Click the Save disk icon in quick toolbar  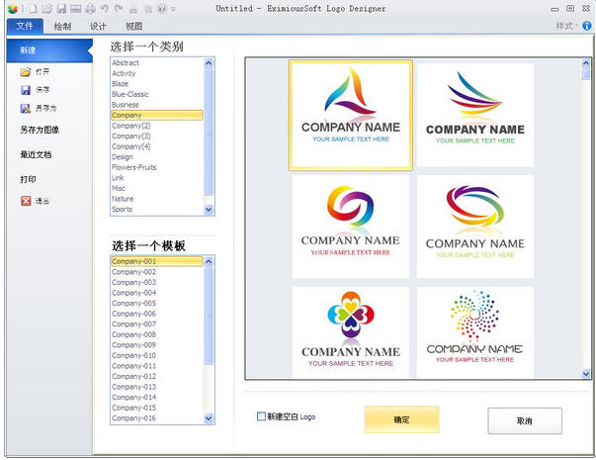click(x=61, y=8)
